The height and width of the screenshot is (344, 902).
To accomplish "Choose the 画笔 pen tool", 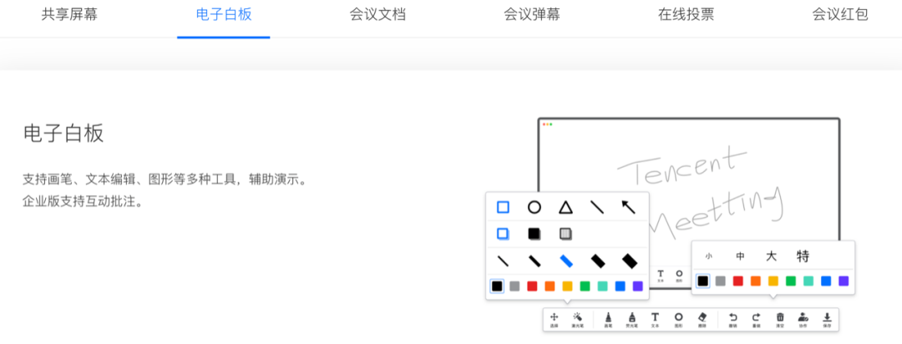I will (x=608, y=319).
